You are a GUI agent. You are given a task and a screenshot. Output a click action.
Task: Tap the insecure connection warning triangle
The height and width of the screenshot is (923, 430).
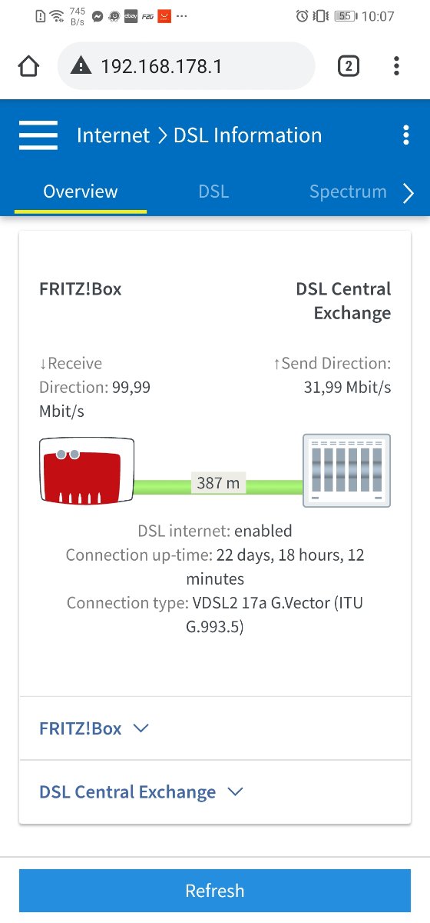(x=81, y=66)
